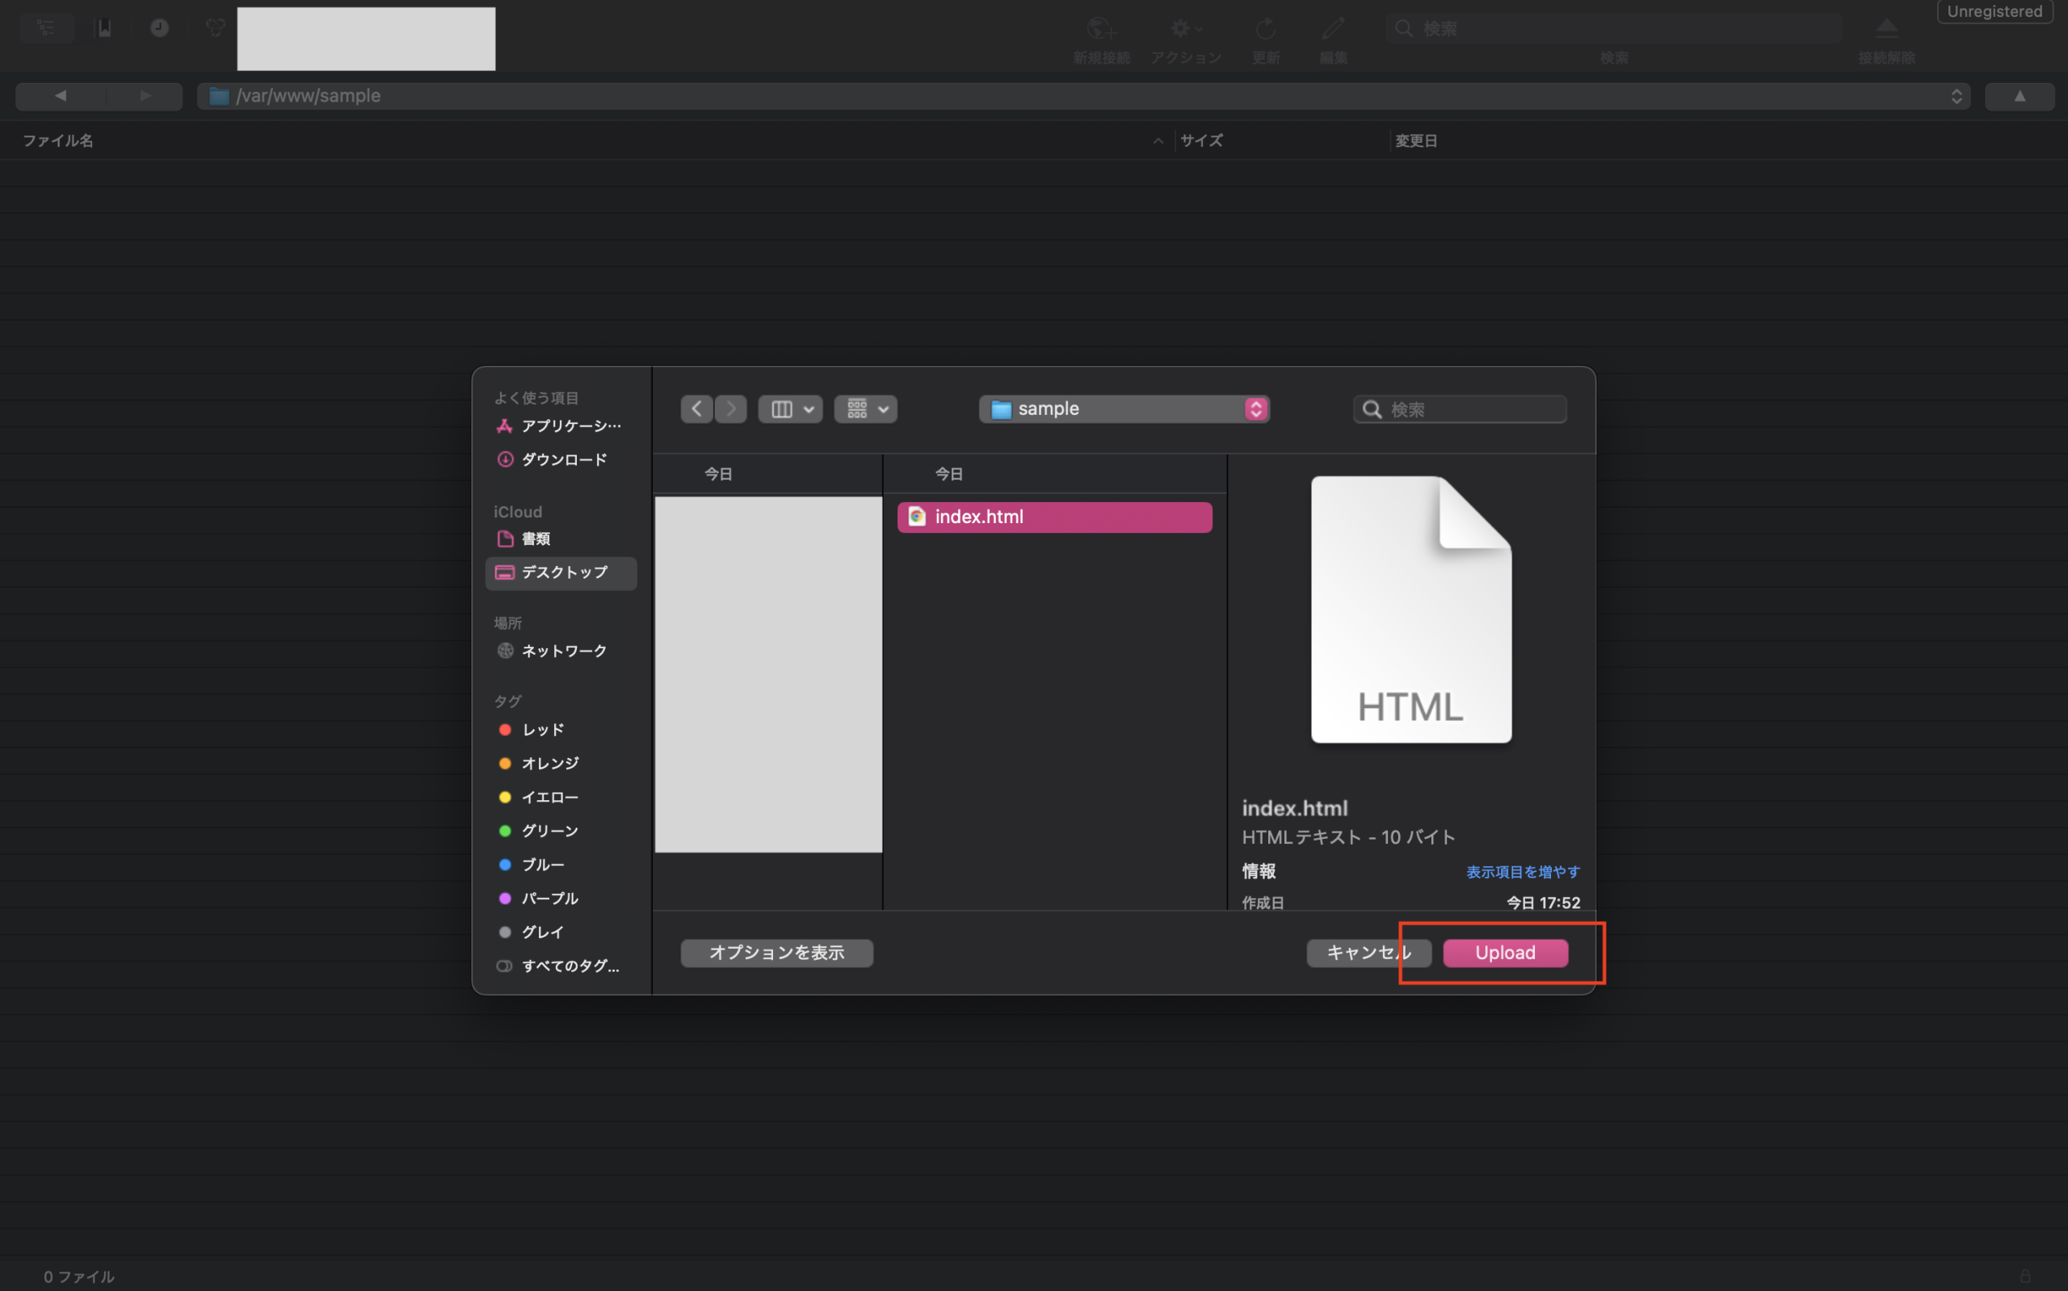Screen dimensions: 2068x1291
Task: Select the イエロー tag
Action: pyautogui.click(x=561, y=797)
